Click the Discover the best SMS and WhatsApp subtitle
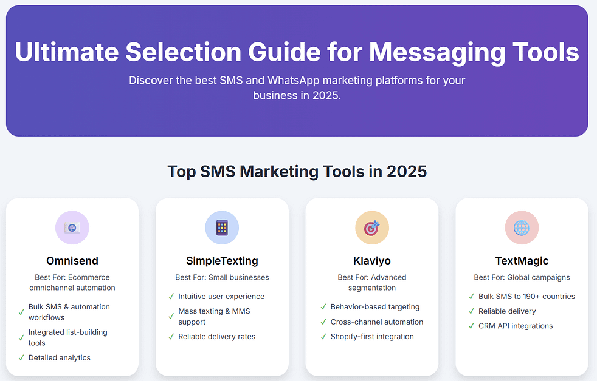 (297, 88)
